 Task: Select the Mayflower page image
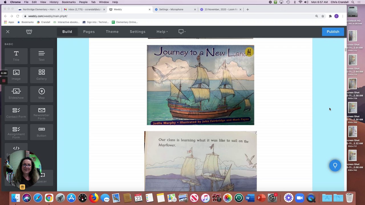click(x=200, y=161)
